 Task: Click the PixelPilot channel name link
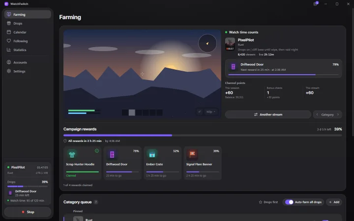coord(246,40)
